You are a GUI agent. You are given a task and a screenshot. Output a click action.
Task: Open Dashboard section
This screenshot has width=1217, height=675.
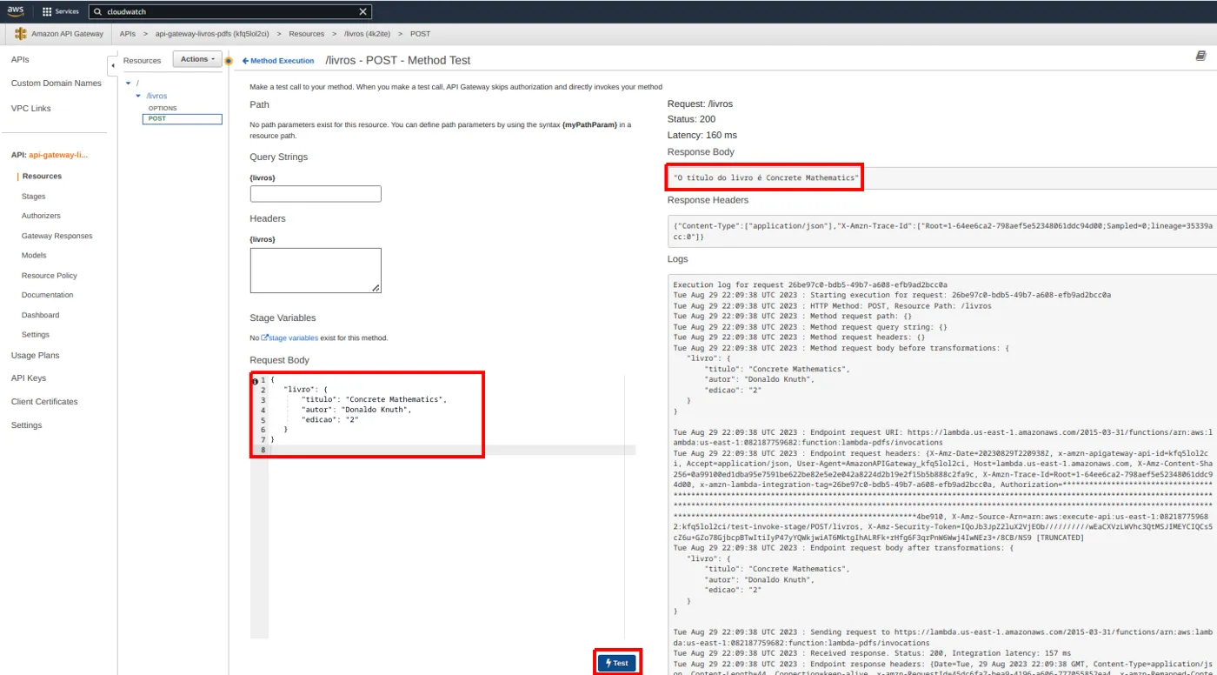click(x=41, y=315)
